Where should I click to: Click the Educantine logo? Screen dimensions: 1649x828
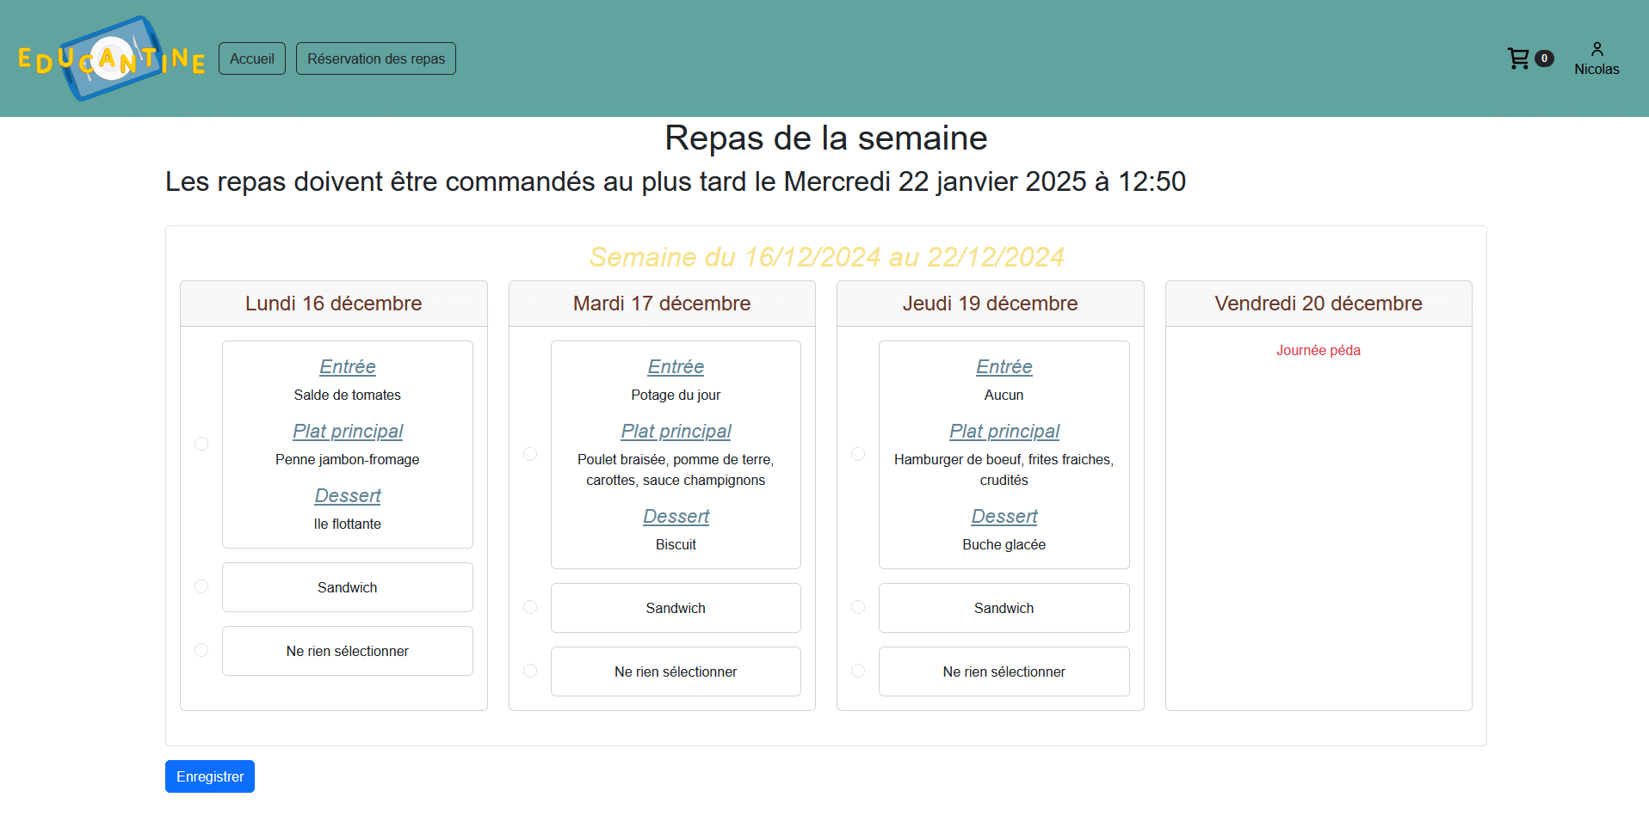(111, 58)
